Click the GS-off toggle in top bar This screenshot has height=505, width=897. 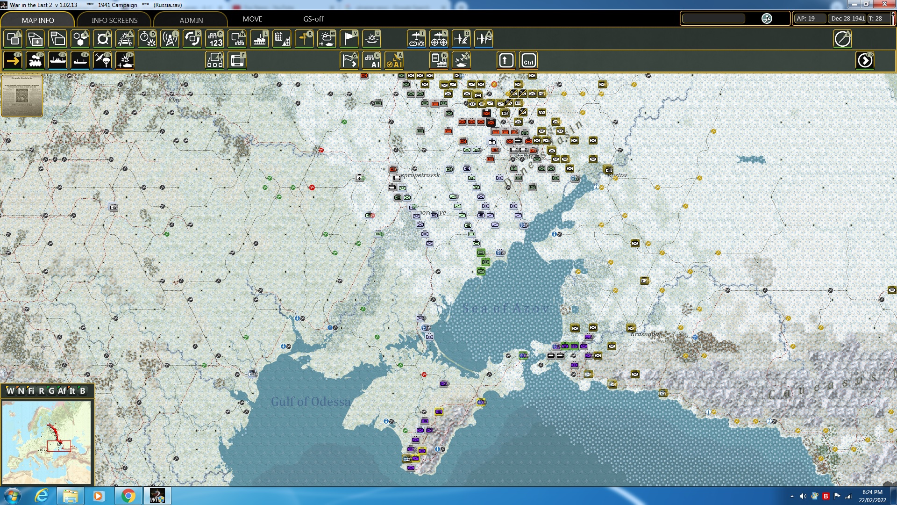(x=313, y=19)
